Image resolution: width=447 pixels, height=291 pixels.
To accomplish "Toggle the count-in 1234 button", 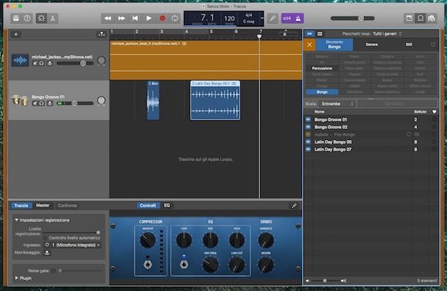I will [287, 18].
